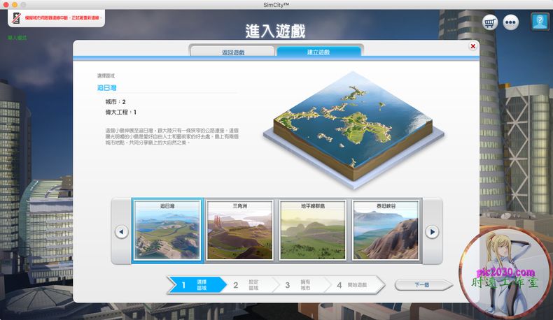Click the red connection warning message
553x320 pixels.
coord(63,17)
